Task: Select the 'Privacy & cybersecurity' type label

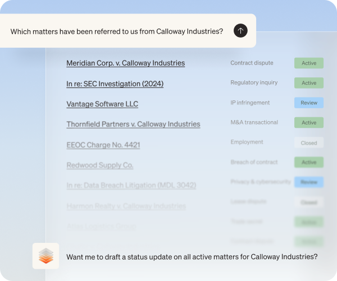Action: click(x=261, y=182)
